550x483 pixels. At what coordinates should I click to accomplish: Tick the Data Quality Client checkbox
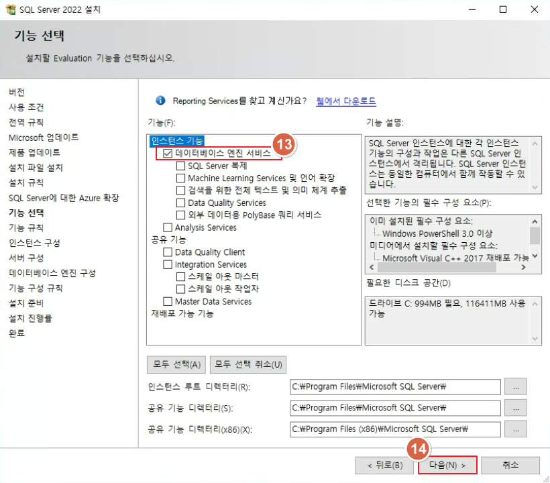click(x=168, y=252)
